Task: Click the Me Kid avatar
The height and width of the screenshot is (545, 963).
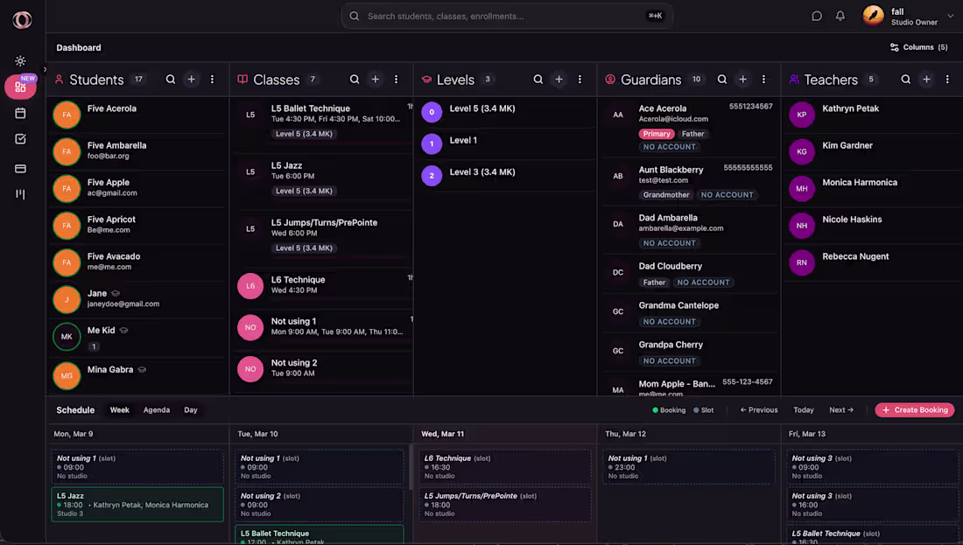Action: click(x=67, y=336)
